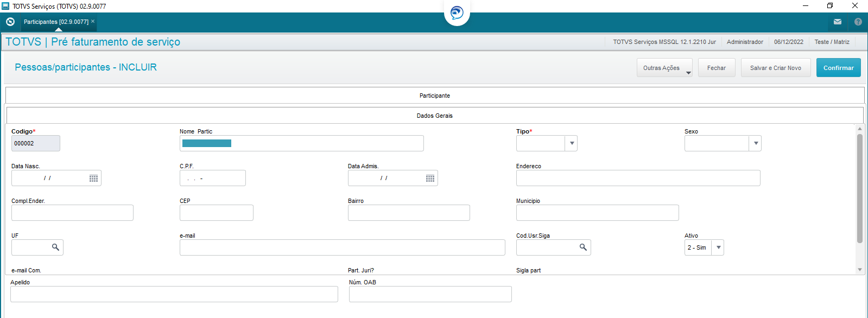868x318 pixels.
Task: Open the Outras Ações dropdown menu
Action: tap(664, 68)
